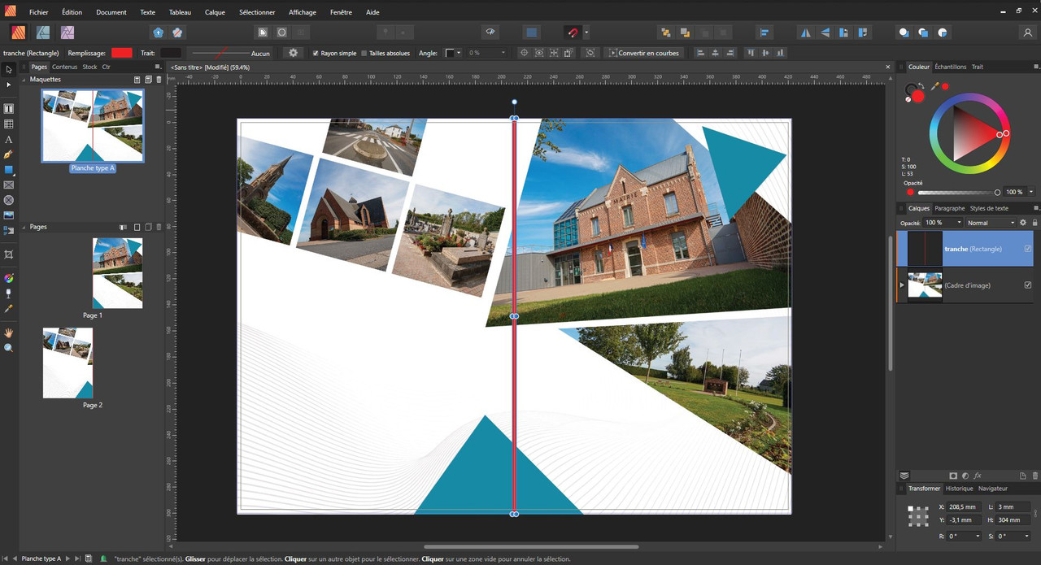The image size is (1041, 565).
Task: Click the red Remplissage fill swatch
Action: coord(122,53)
